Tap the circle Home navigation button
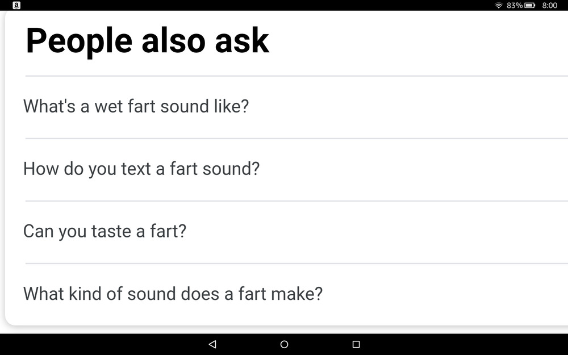Screen dimensions: 568x355 click(x=285, y=344)
